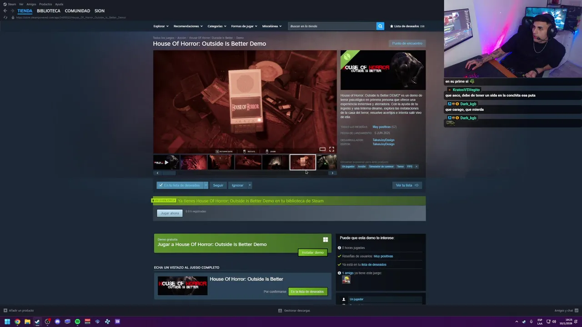Click the 'Seguir' button
The height and width of the screenshot is (327, 582).
click(218, 185)
